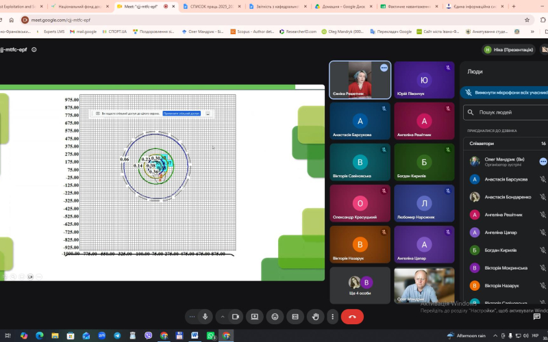Open More options vertical dots menu
Screen dimensions: 548x342
tap(332, 317)
